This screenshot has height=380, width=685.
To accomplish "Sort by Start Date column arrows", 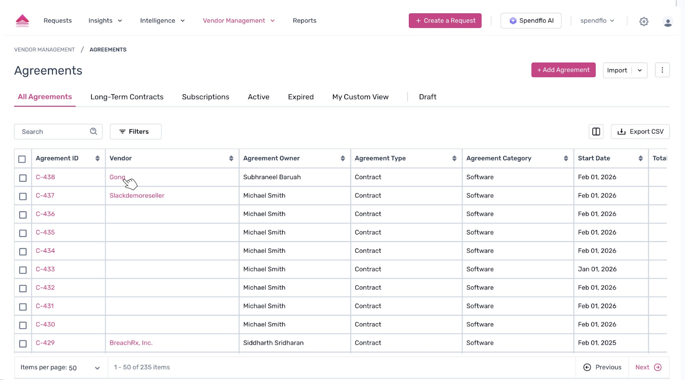I will pyautogui.click(x=640, y=158).
